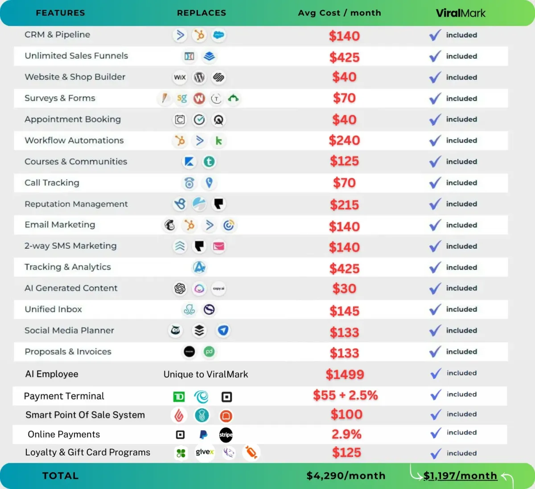Click the ViralMark logo in header
The width and height of the screenshot is (535, 489).
tap(461, 13)
